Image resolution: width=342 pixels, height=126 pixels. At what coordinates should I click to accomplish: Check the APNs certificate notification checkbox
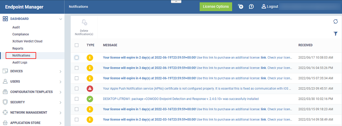pos(77,88)
